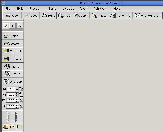The height and width of the screenshot is (132, 163).
Task: Select the pencil edit mode tool
Action: [5, 26]
